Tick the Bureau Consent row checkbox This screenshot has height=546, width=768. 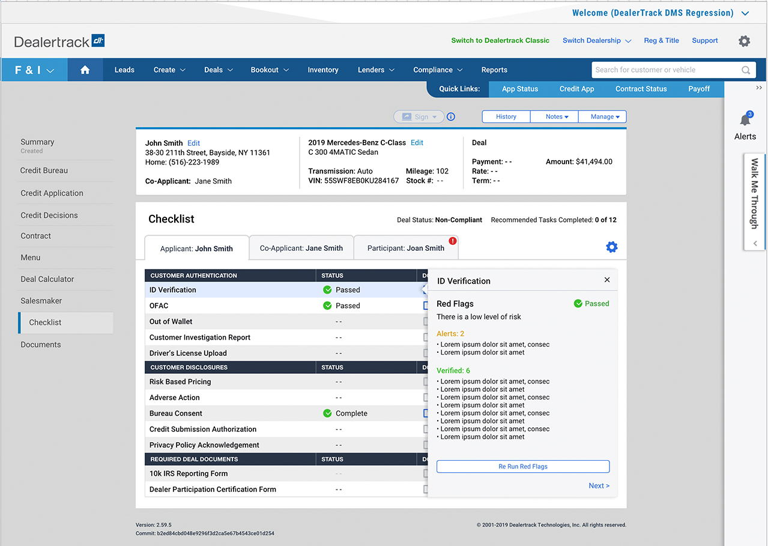pyautogui.click(x=426, y=413)
